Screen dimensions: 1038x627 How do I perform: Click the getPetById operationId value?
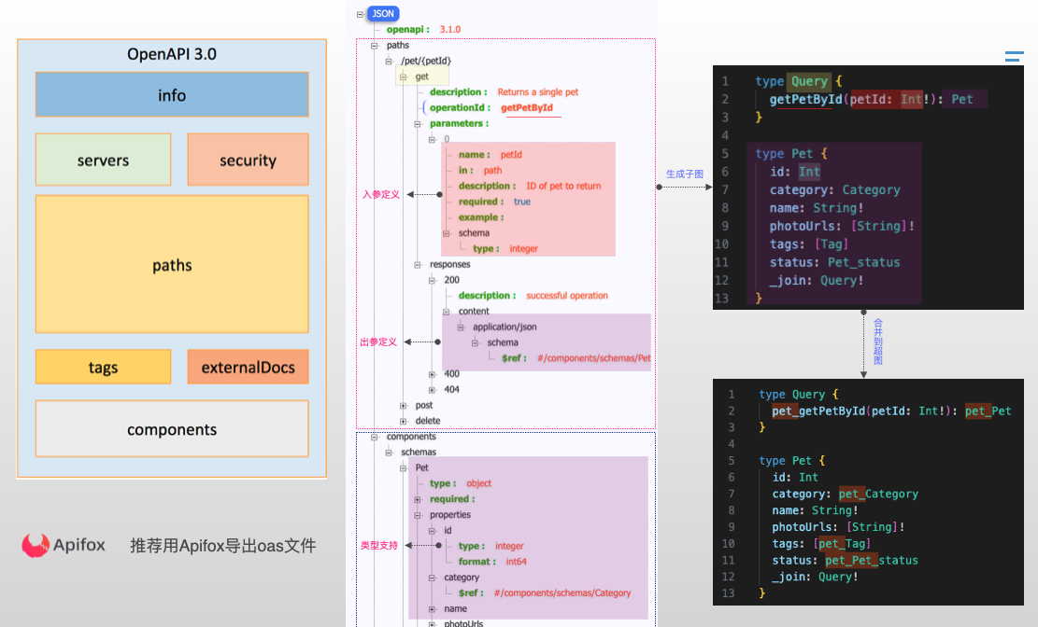527,108
